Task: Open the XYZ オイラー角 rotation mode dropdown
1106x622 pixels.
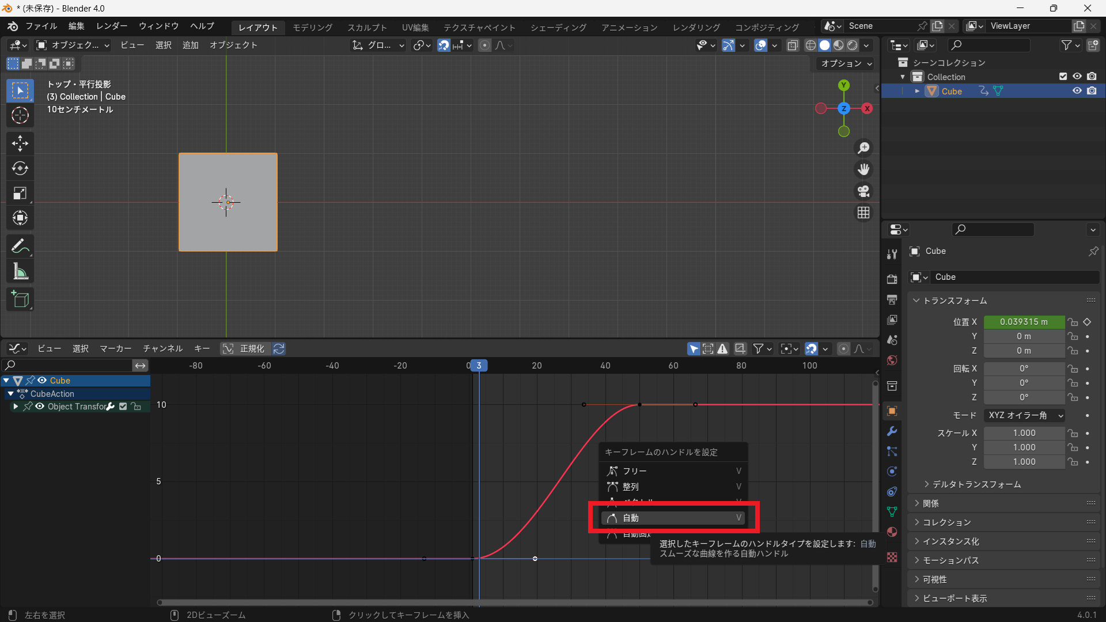Action: click(1025, 415)
